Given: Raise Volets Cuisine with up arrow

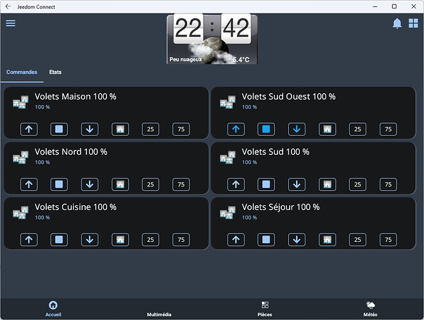Looking at the screenshot, I should point(29,239).
